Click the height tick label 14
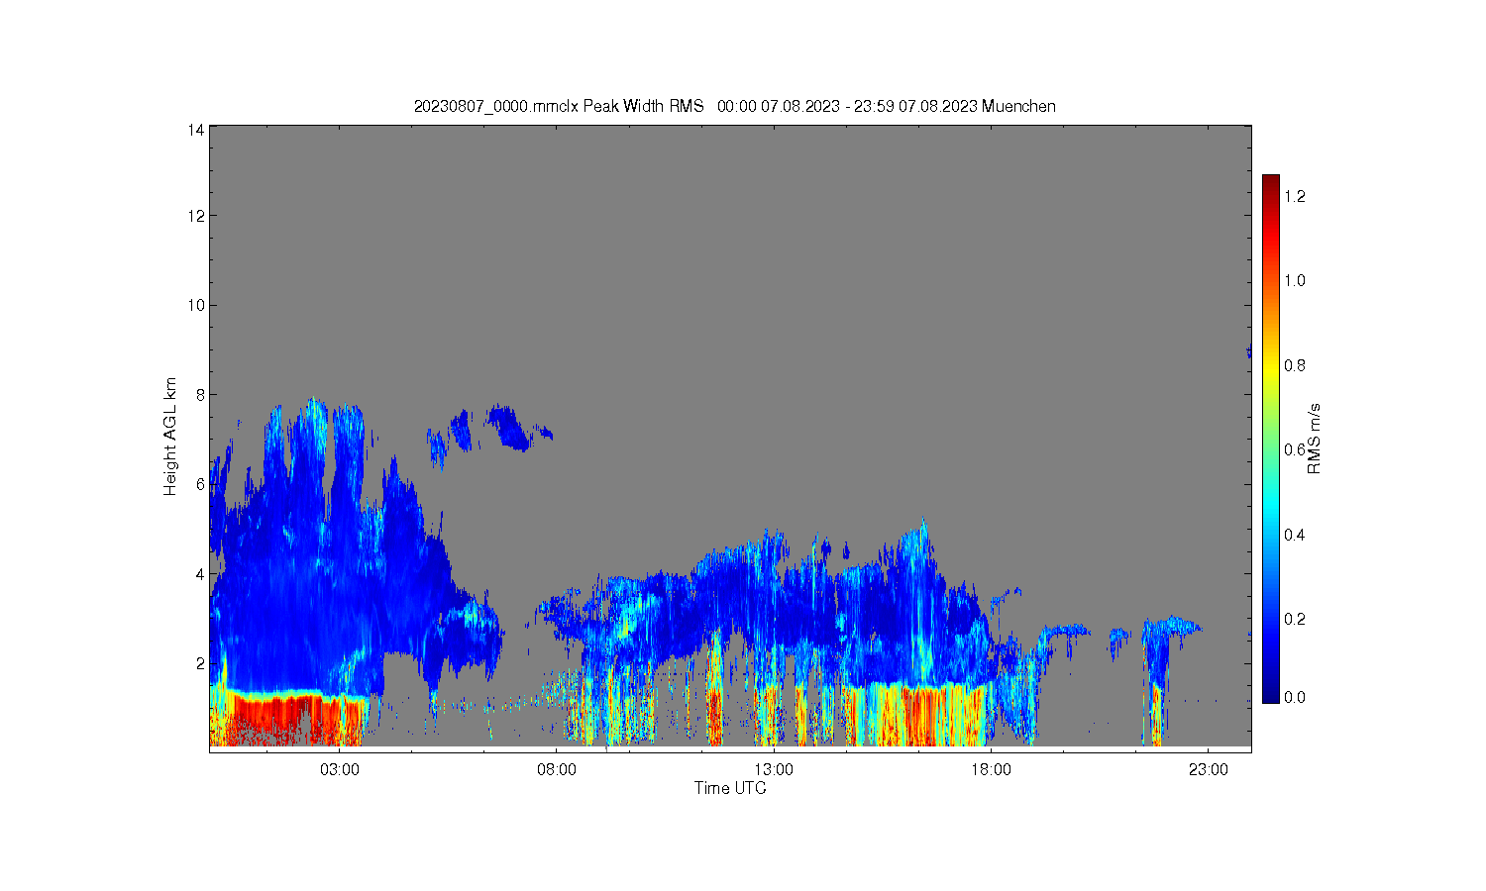1486x891 pixels. click(x=195, y=130)
